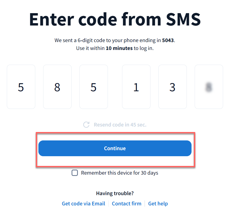Select the fifth digit box containing 3
The width and height of the screenshot is (231, 218).
173,87
